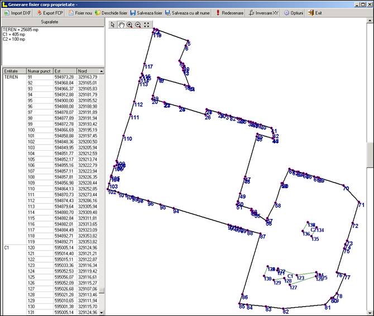Click point label 112 on the drawing
Image resolution: width=374 pixels, height=316 pixels.
pos(138,104)
